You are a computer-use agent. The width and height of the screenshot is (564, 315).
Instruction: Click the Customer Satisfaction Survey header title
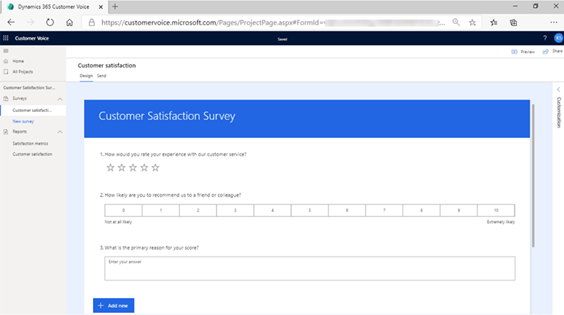pyautogui.click(x=167, y=116)
